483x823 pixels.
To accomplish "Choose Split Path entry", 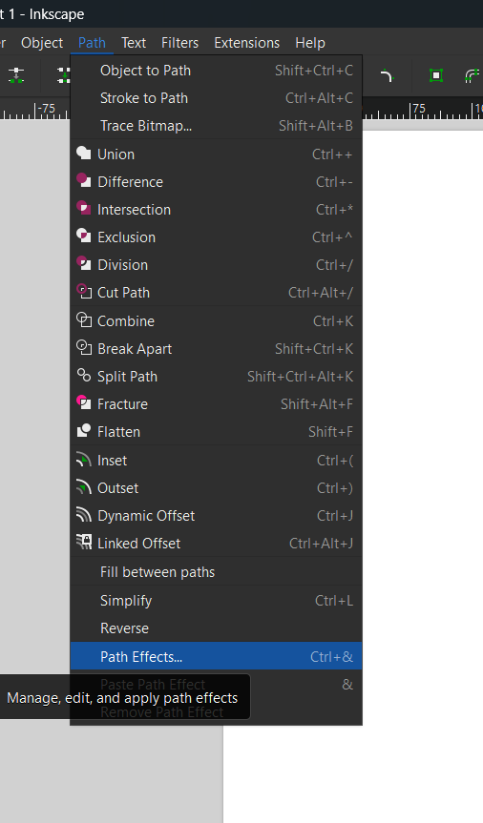I will [x=216, y=377].
